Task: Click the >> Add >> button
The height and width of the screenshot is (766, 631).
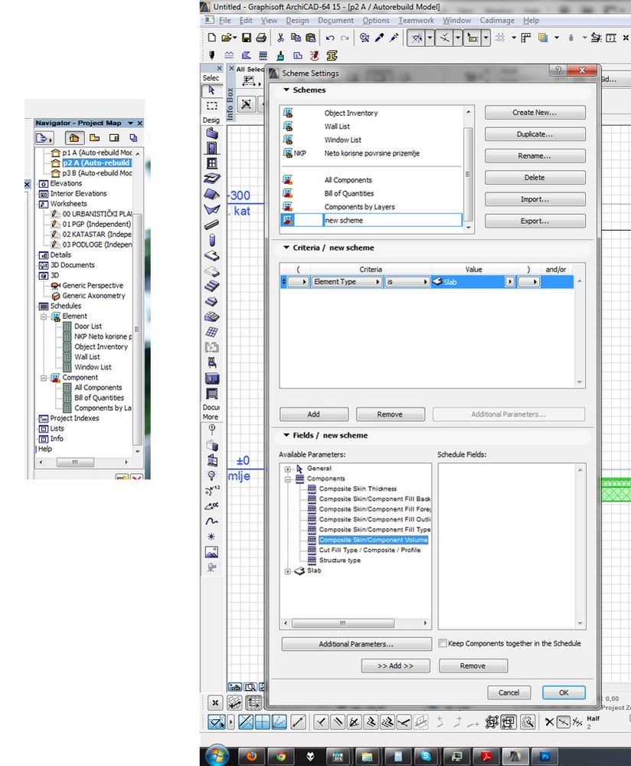Action: (x=395, y=666)
